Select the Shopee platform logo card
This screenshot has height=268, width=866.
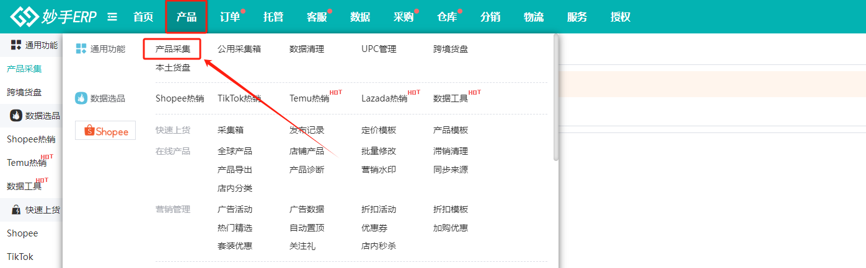[x=105, y=131]
